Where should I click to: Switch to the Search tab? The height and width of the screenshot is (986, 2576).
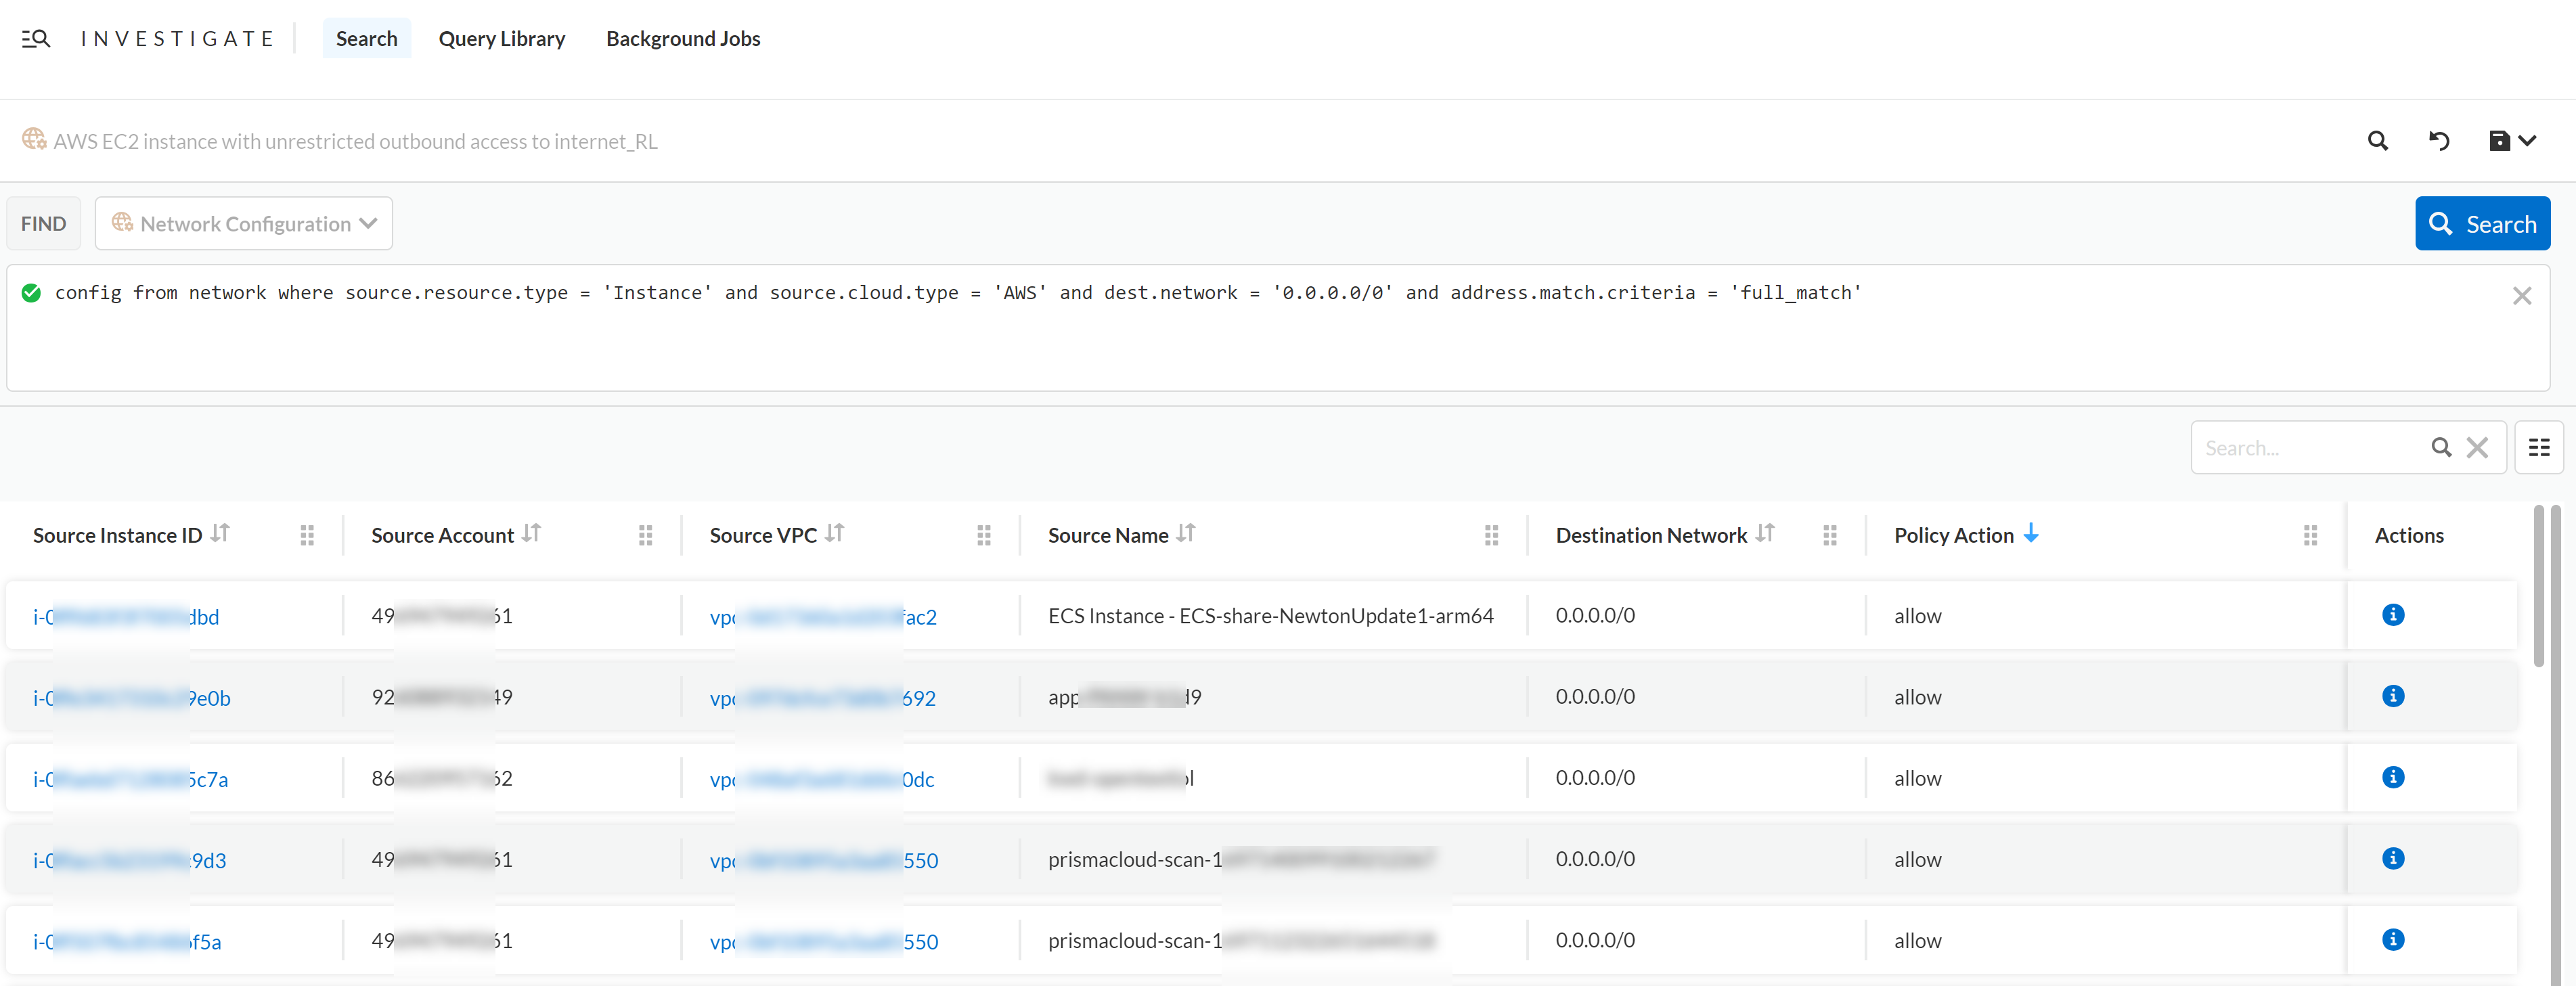click(366, 38)
